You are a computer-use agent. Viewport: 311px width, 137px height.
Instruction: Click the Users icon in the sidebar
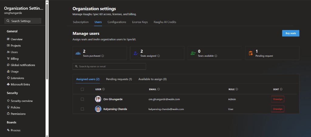click(8, 52)
